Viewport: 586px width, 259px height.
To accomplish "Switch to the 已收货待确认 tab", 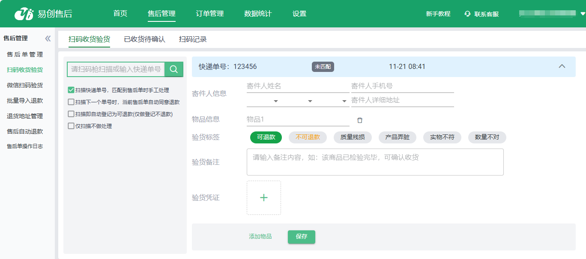I will click(144, 39).
